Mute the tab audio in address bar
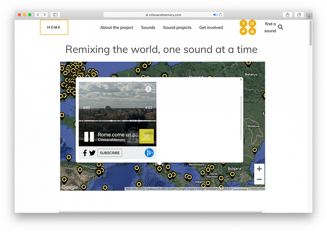This screenshot has height=232, width=327. pyautogui.click(x=215, y=15)
